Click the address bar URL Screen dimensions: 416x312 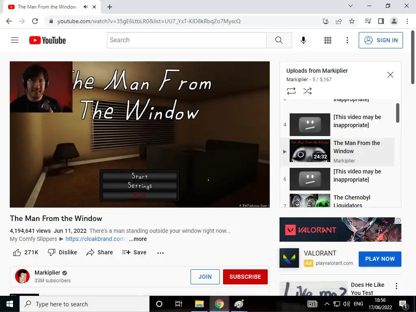(x=149, y=21)
